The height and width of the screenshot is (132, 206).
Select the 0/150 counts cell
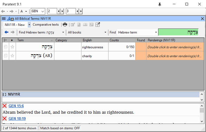click(x=122, y=47)
